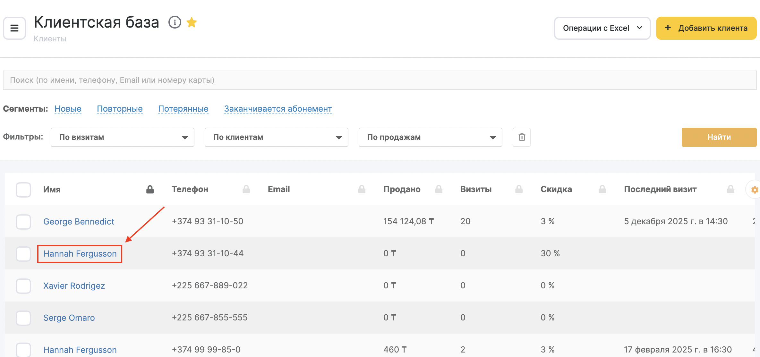The width and height of the screenshot is (760, 357).
Task: Open the Операции с Excel dropdown
Action: 602,28
